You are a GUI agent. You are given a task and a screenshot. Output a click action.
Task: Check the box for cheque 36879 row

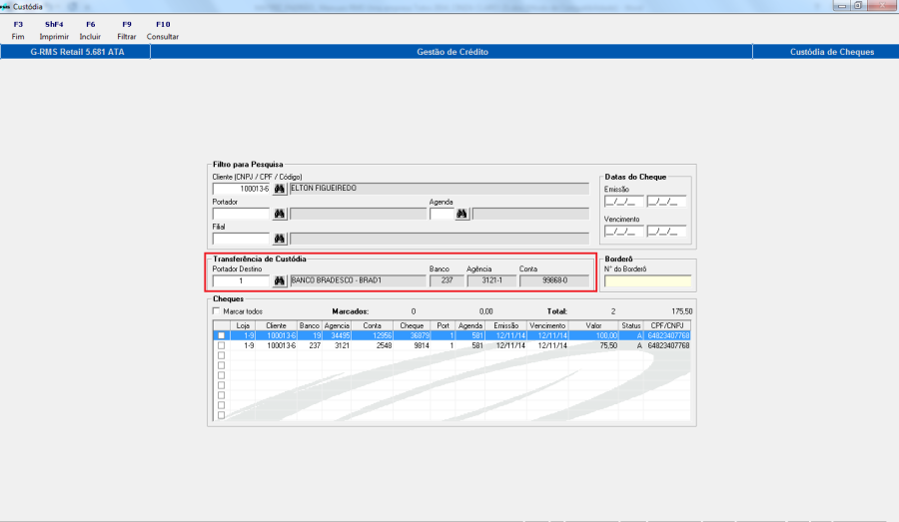222,335
